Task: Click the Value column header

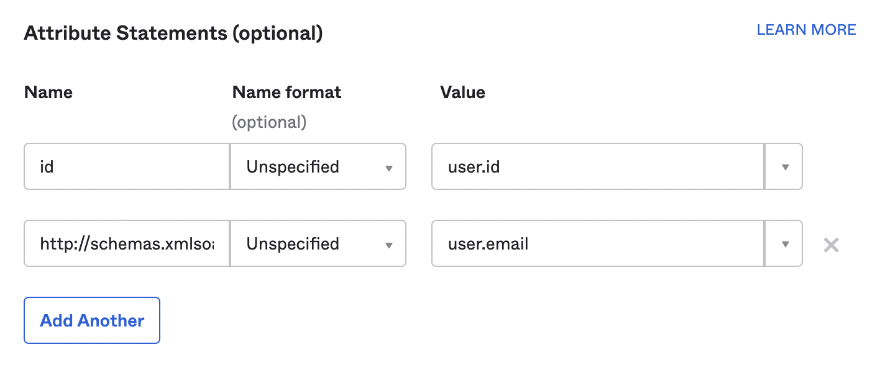Action: (463, 92)
